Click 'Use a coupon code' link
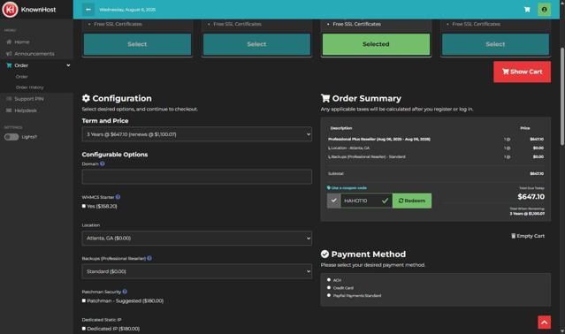 (348, 188)
